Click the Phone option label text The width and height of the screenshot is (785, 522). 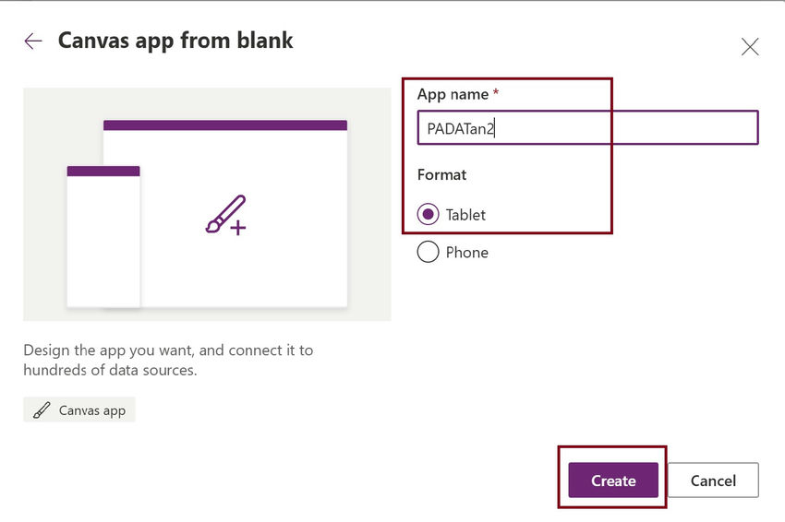tap(466, 252)
